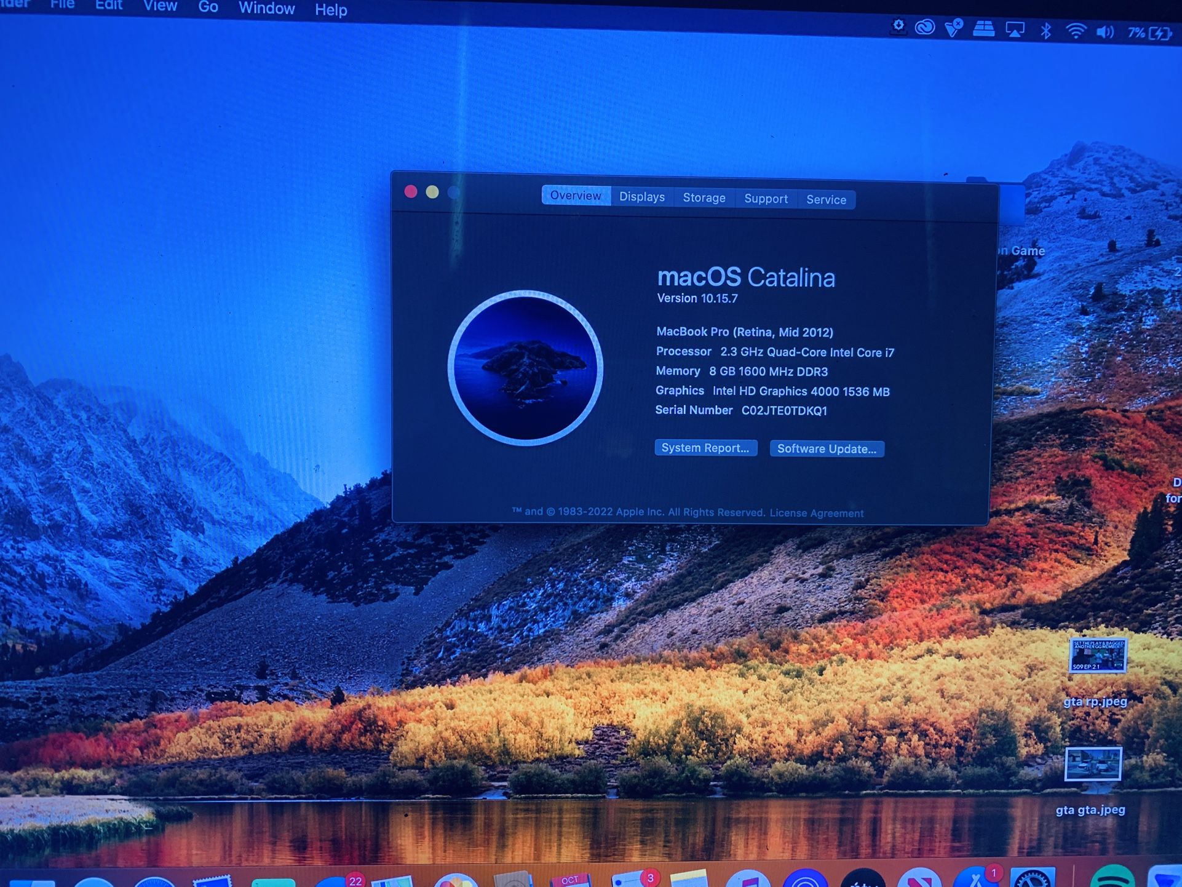Screen dimensions: 1182x887
Task: Toggle Bluetooth from the menu bar
Action: (x=1046, y=28)
